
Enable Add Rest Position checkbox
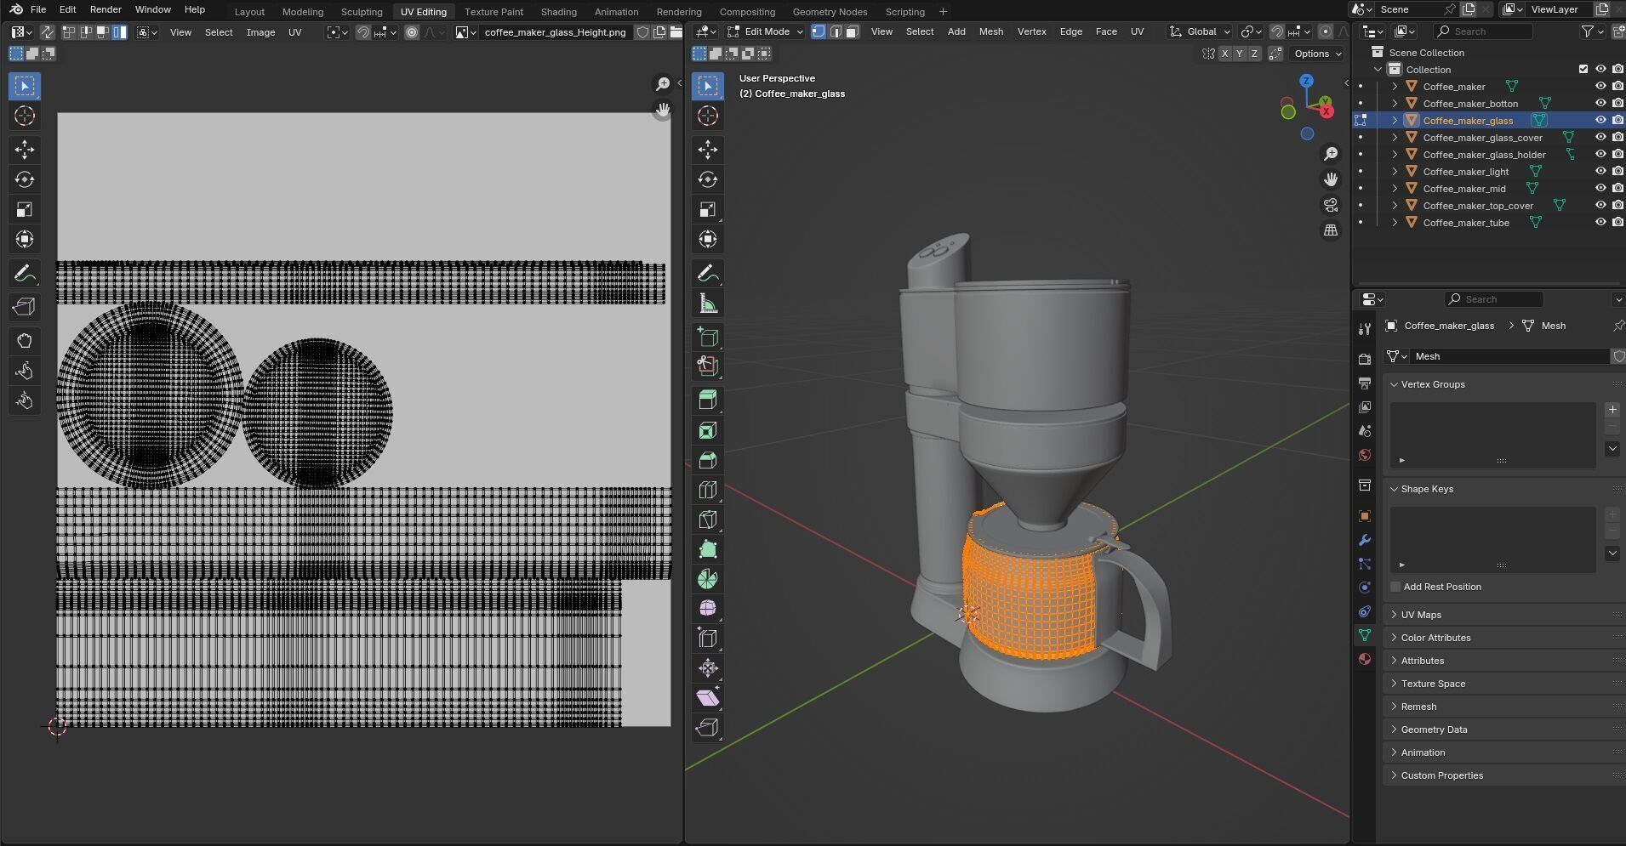pos(1395,587)
